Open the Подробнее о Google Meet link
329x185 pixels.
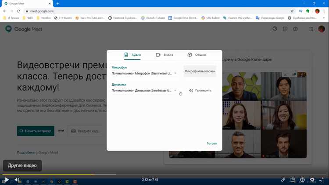tap(37, 152)
